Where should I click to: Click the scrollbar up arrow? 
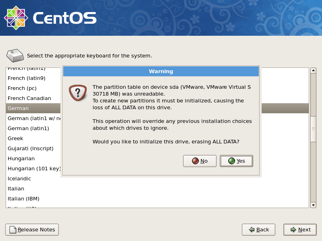(x=313, y=71)
